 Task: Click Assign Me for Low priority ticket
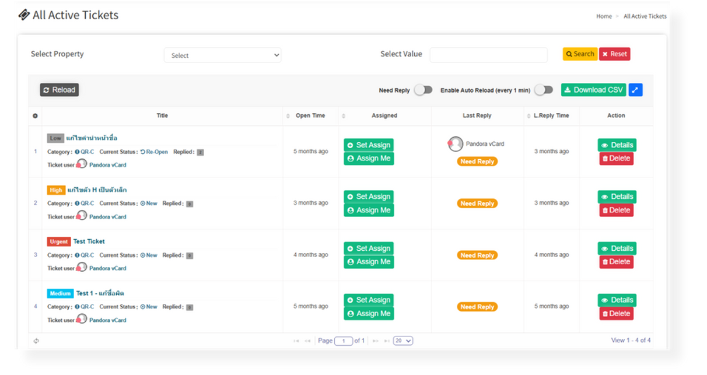[369, 159]
